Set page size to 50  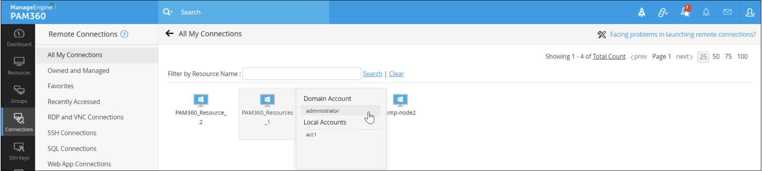716,56
